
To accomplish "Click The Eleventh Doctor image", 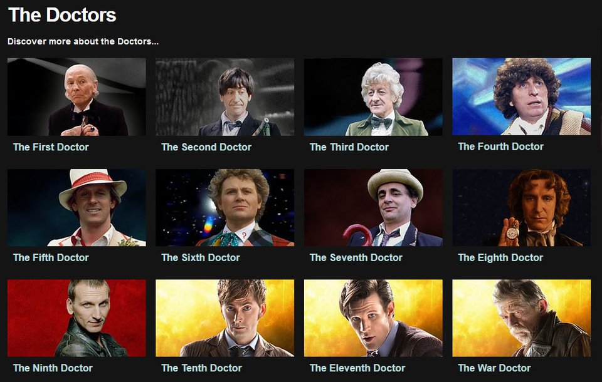I will pos(373,318).
